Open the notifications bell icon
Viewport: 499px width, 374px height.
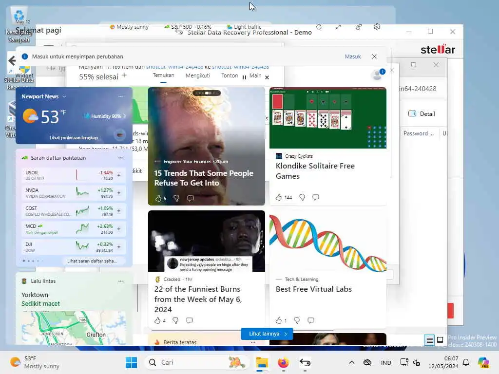point(466,362)
